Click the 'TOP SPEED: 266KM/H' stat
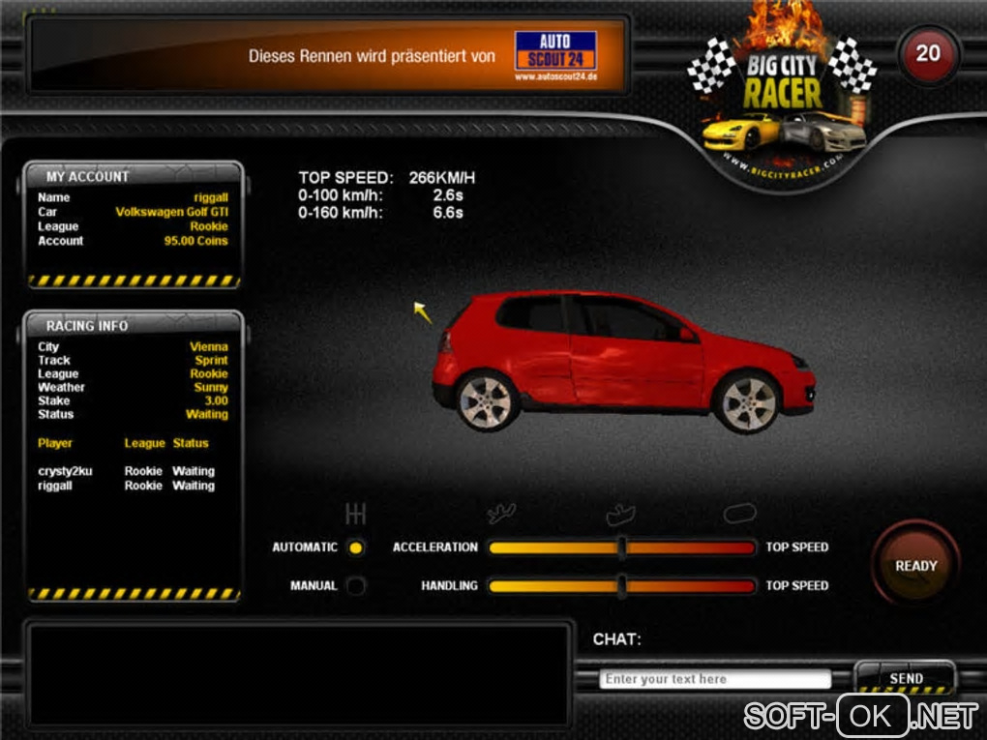This screenshot has width=987, height=740. coord(386,178)
